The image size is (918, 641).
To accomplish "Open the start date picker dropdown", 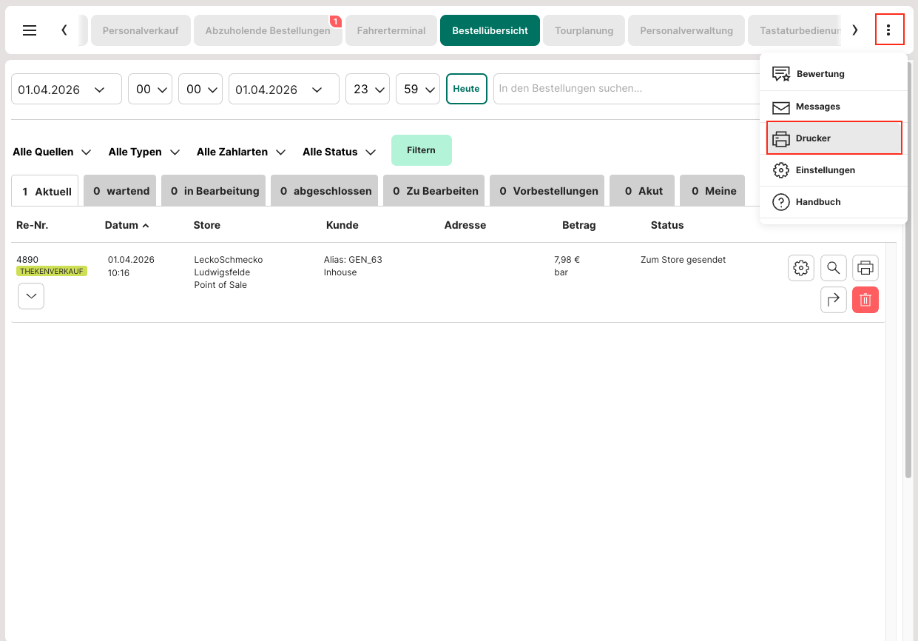I will click(66, 90).
